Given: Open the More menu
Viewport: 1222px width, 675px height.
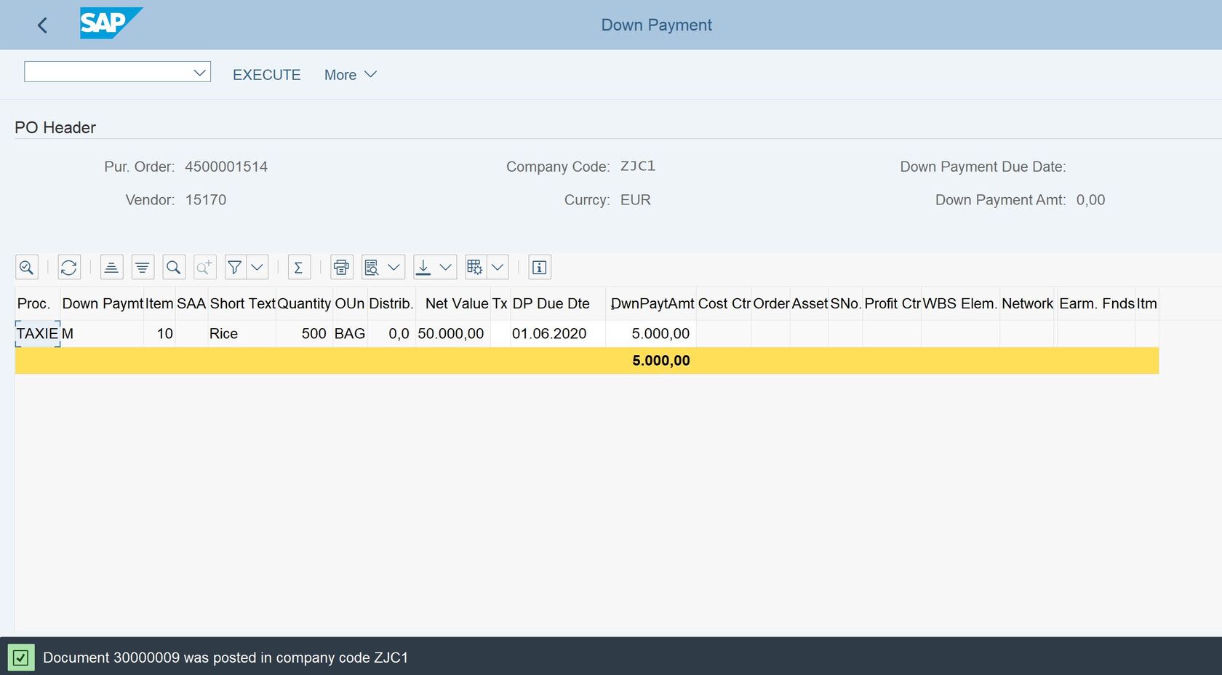Looking at the screenshot, I should coord(350,75).
